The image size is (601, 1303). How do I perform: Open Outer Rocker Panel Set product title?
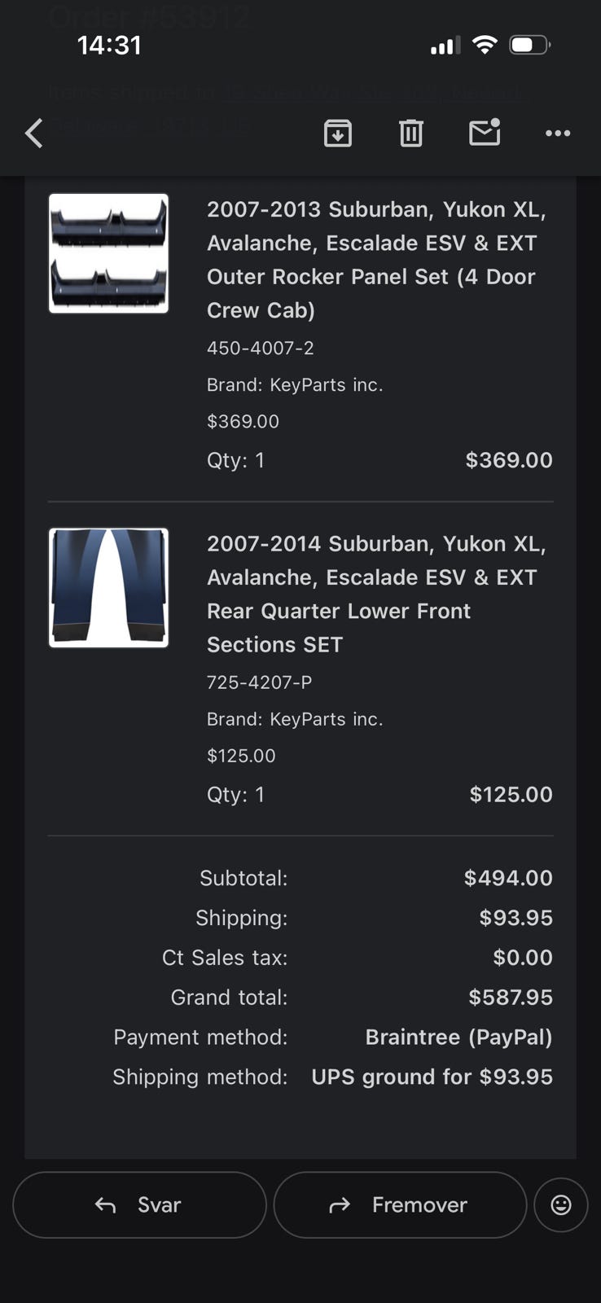click(x=375, y=260)
